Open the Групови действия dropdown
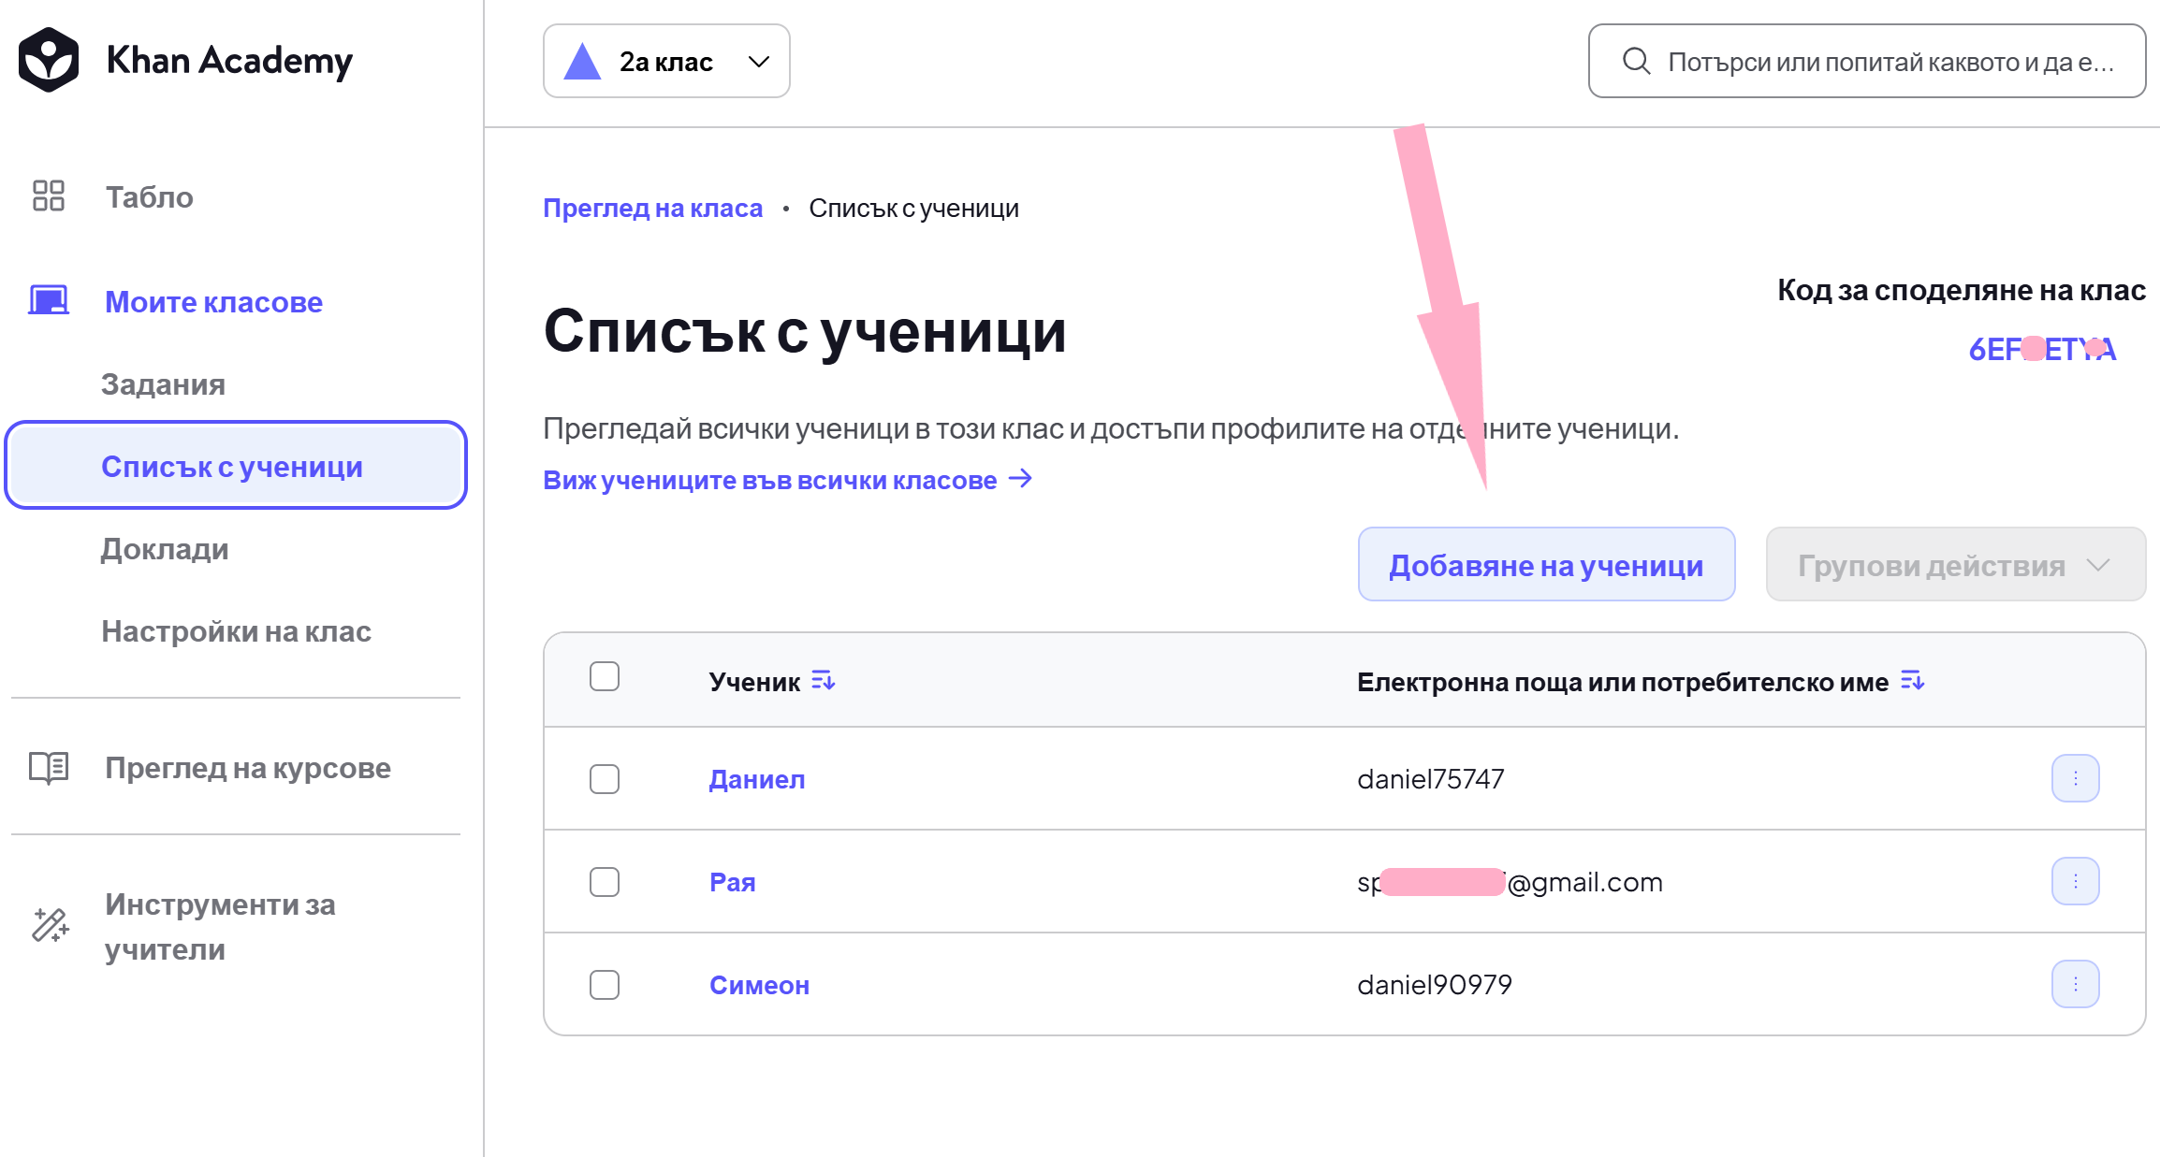The image size is (2160, 1157). (1956, 564)
